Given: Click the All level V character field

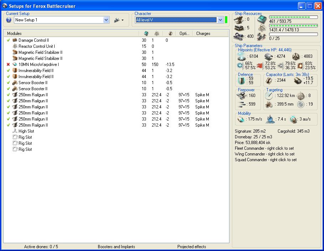Looking at the screenshot, I should (176, 20).
